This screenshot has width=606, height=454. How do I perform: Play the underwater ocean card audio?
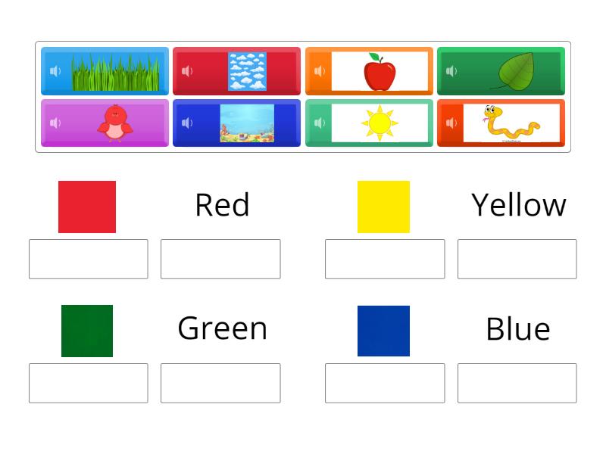[x=186, y=123]
